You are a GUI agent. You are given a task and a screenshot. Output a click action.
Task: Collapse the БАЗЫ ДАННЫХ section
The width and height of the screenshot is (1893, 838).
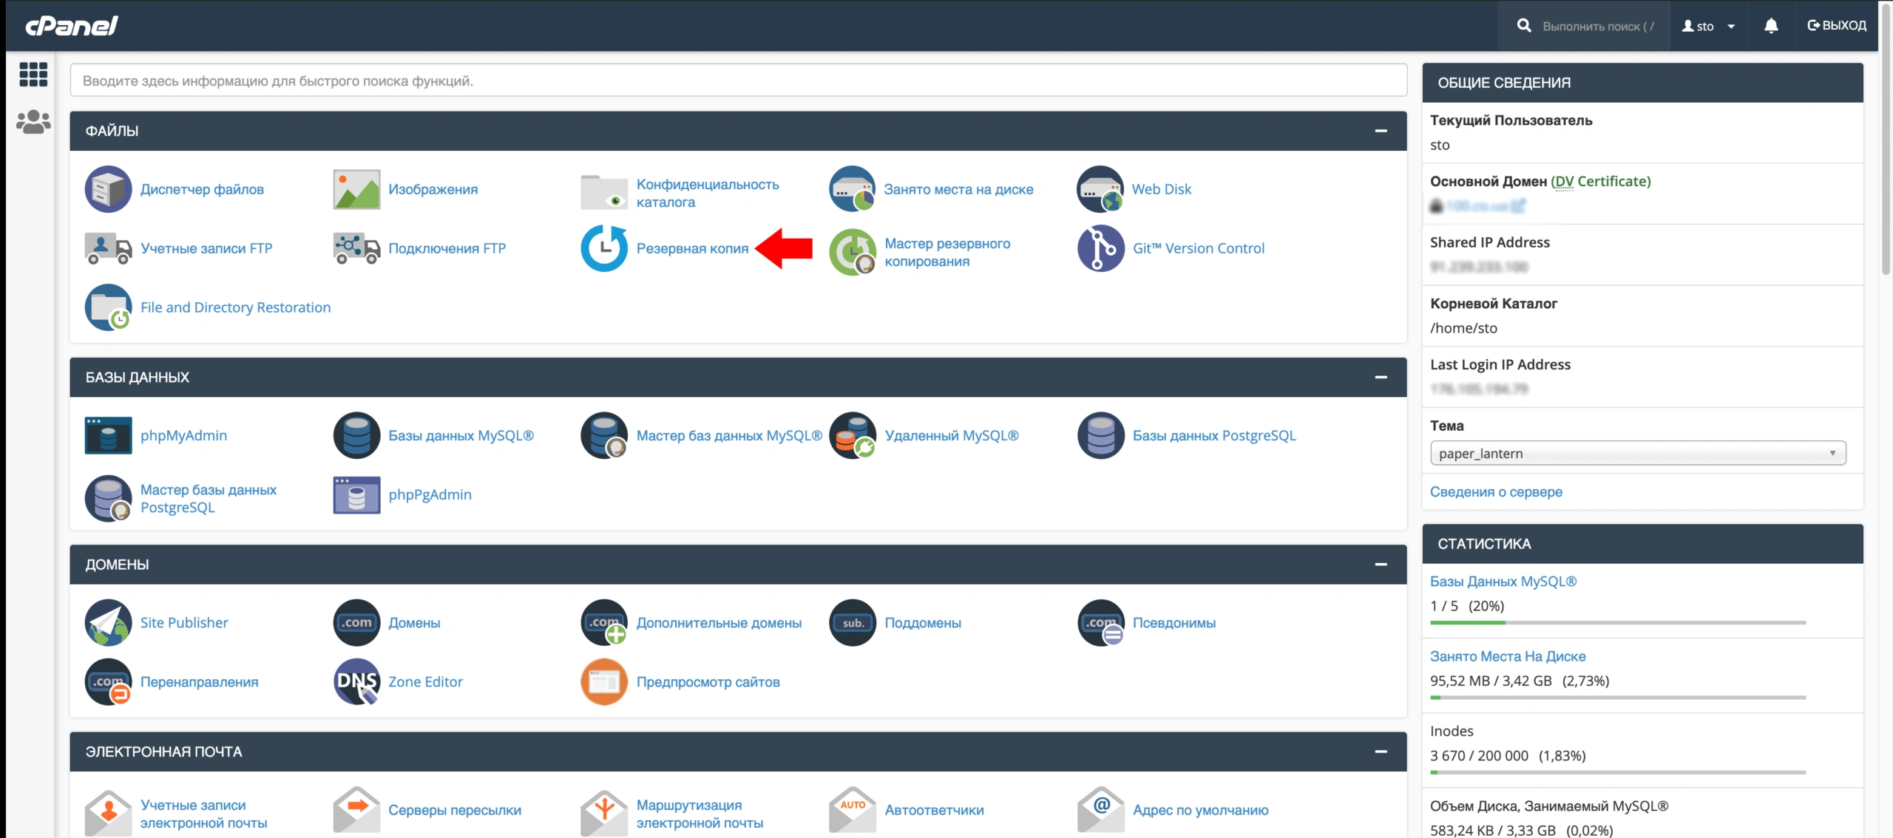point(1381,377)
